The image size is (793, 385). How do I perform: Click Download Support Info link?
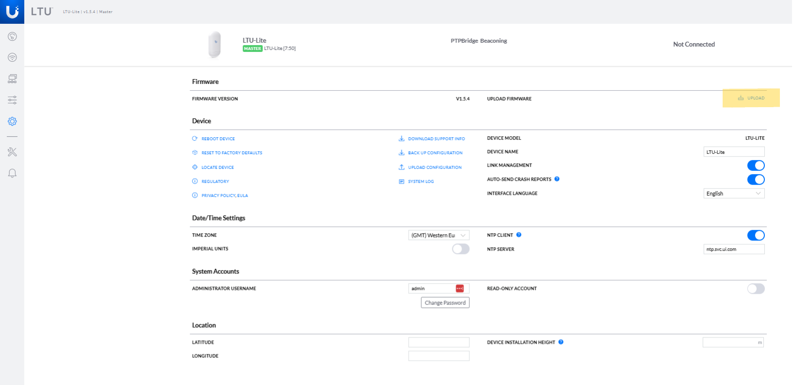click(x=436, y=139)
